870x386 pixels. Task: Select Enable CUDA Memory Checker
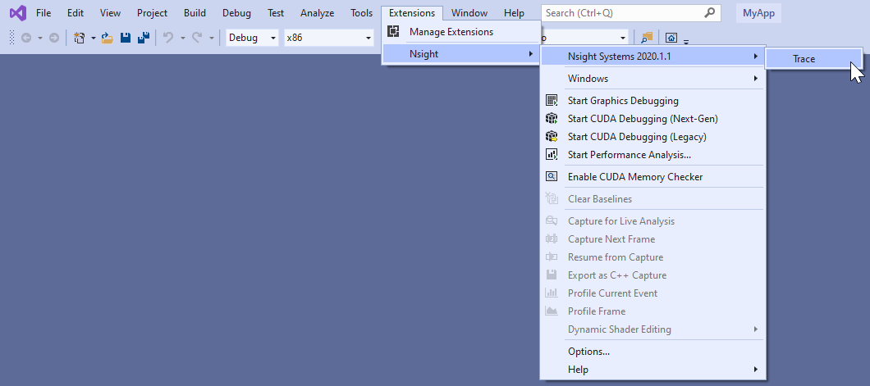[653, 177]
